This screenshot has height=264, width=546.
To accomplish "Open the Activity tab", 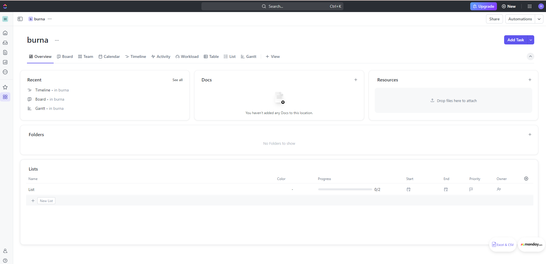I will tap(161, 56).
